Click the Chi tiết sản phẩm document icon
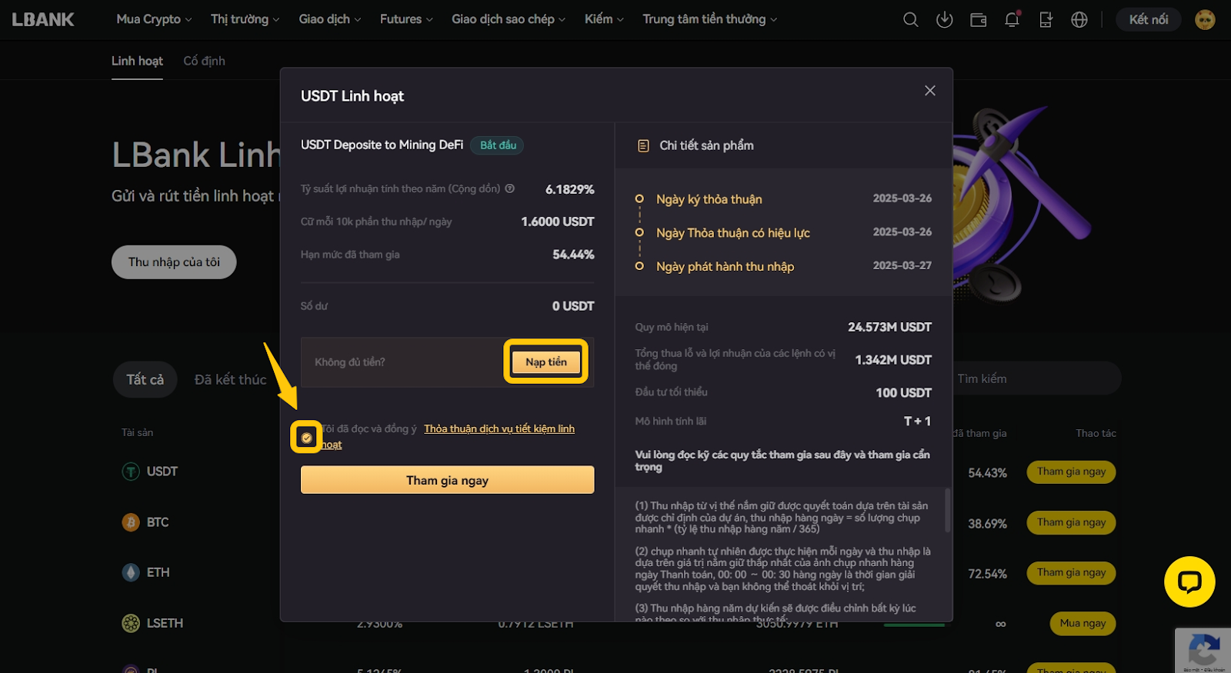 coord(643,145)
